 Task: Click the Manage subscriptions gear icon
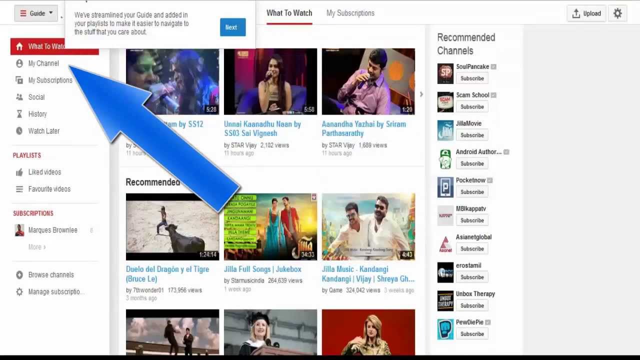tap(19, 292)
